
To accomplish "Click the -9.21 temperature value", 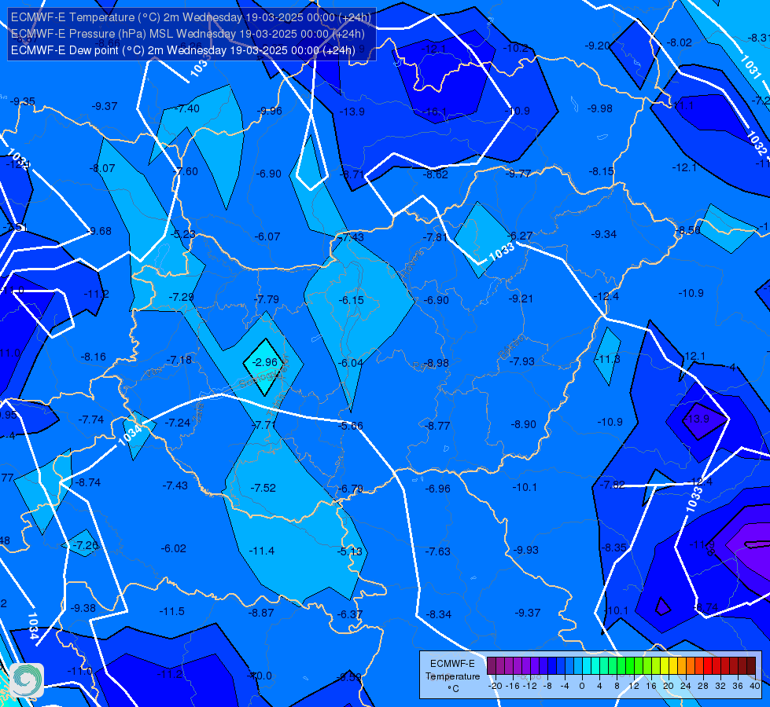I will (520, 299).
